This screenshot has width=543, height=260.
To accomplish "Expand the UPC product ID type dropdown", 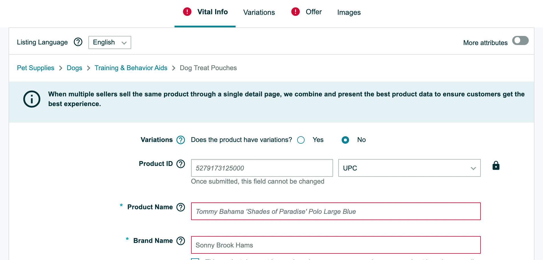I will (410, 168).
